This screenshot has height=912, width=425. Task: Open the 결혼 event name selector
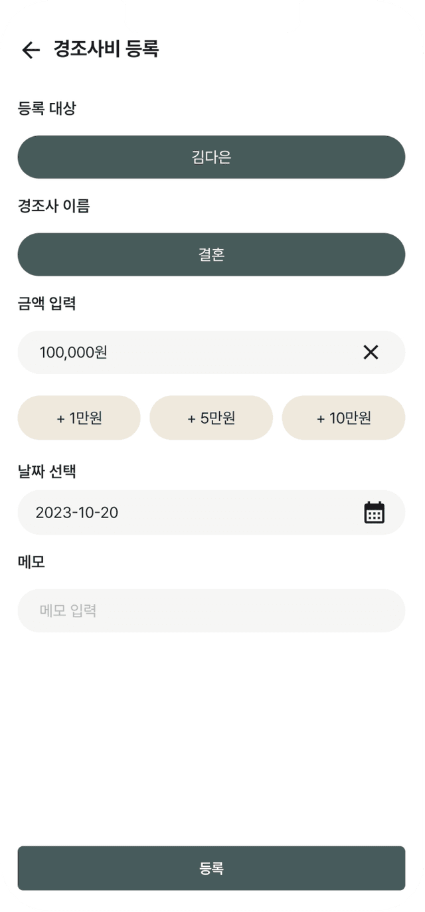tap(211, 254)
